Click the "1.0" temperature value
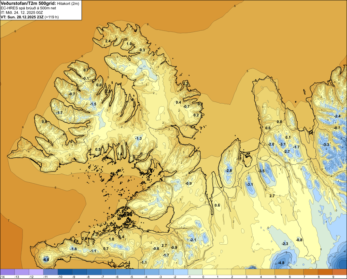 (x=129, y=44)
